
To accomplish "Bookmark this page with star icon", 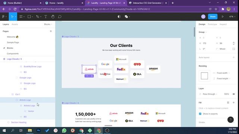I will point(216,9).
